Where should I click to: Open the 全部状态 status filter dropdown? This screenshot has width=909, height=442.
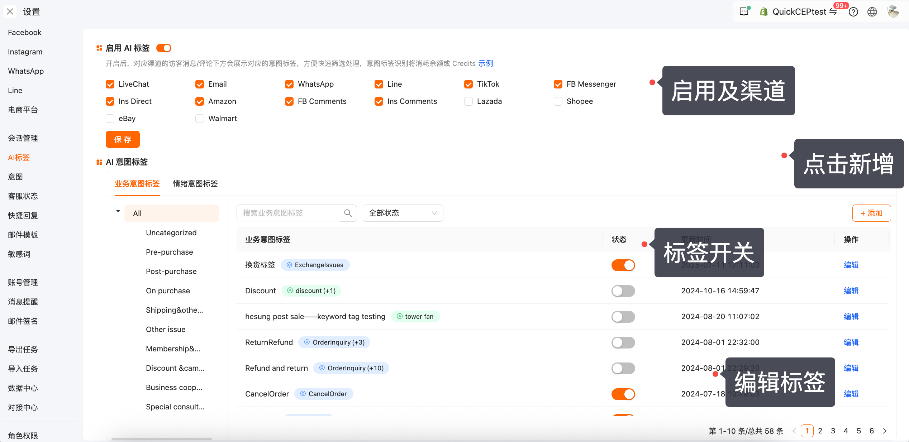[x=403, y=213]
